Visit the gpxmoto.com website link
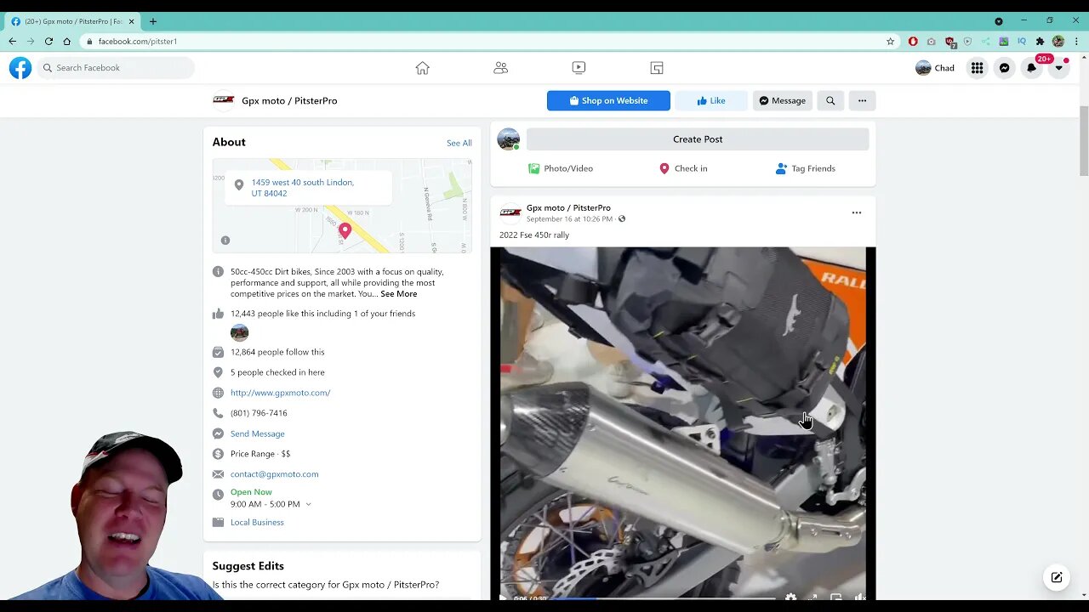Image resolution: width=1089 pixels, height=612 pixels. click(x=280, y=393)
